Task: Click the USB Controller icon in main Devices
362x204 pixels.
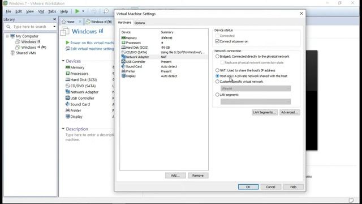Action: 68,98
